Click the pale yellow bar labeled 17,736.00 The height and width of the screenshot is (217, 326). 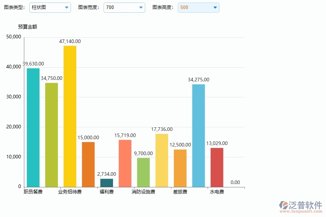(162, 161)
